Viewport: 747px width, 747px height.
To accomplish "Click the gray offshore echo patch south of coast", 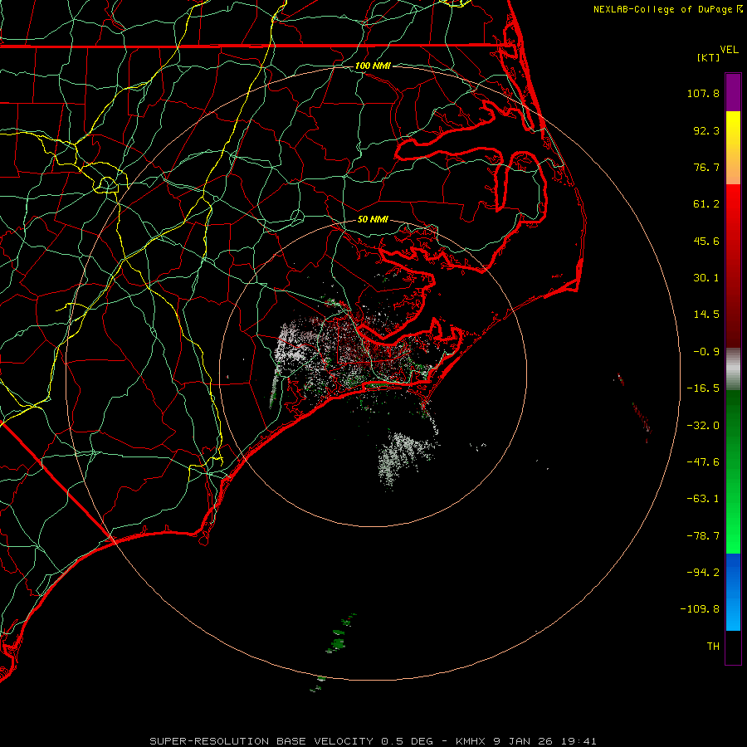I will (405, 455).
